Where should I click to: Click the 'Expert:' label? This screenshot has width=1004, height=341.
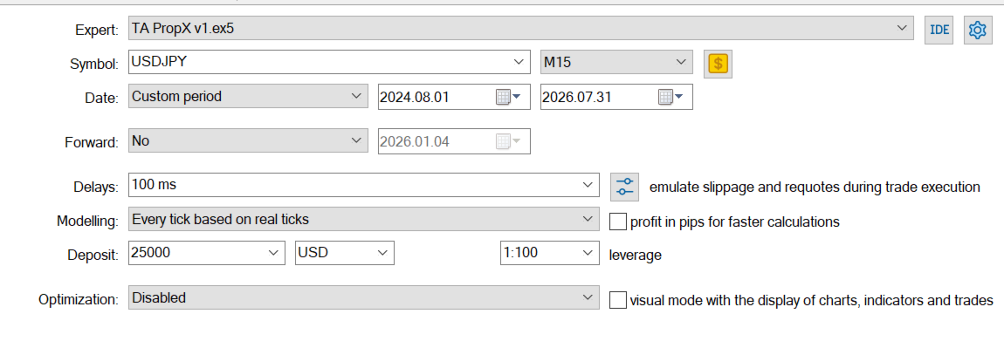coord(97,30)
